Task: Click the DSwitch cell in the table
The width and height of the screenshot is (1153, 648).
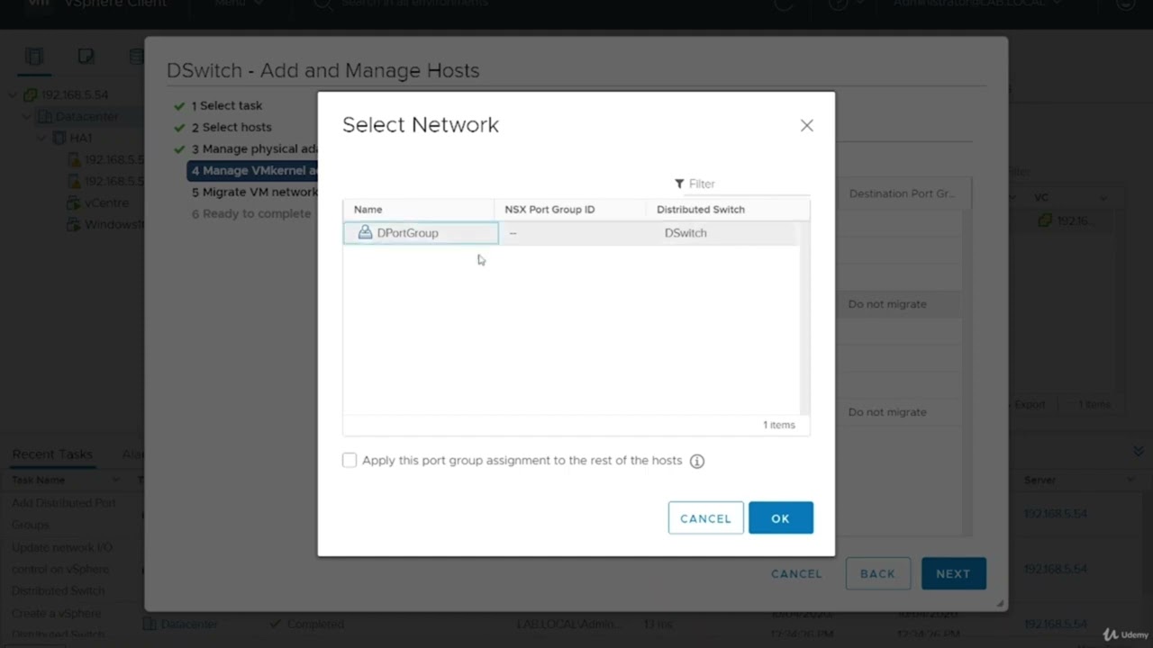Action: coord(685,233)
